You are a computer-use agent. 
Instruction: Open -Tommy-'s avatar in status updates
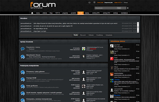pyautogui.click(x=112, y=81)
